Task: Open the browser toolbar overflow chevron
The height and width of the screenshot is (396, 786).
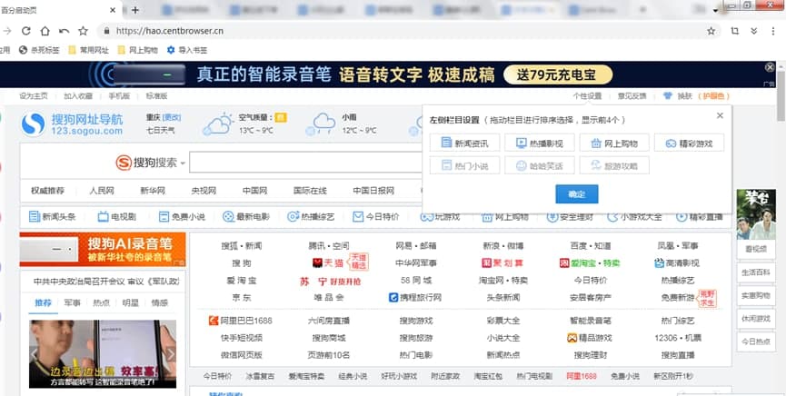Action: pyautogui.click(x=753, y=31)
